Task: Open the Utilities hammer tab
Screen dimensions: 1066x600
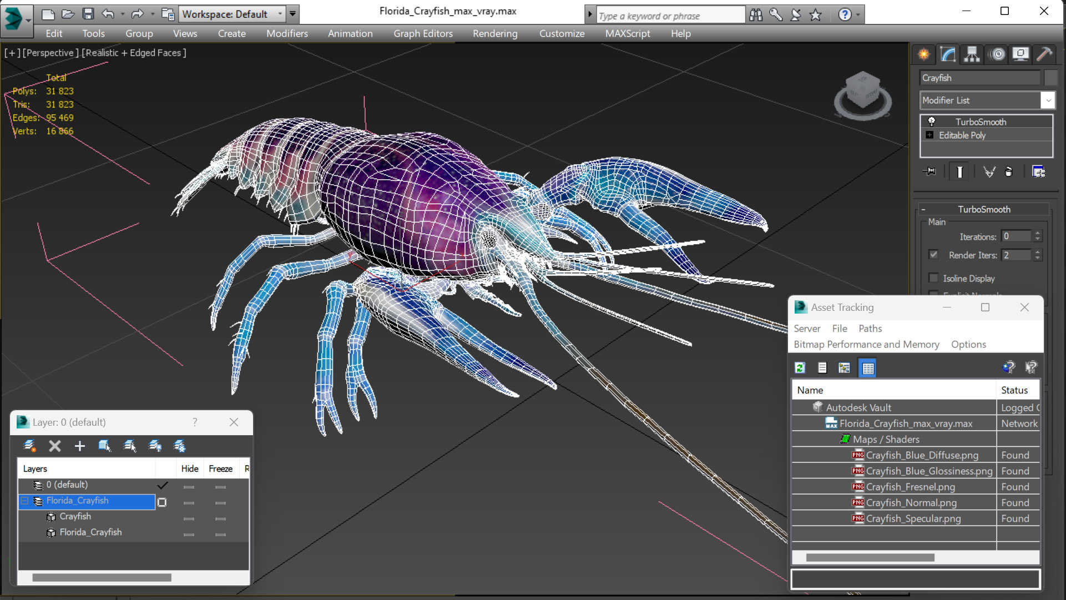Action: point(1044,54)
